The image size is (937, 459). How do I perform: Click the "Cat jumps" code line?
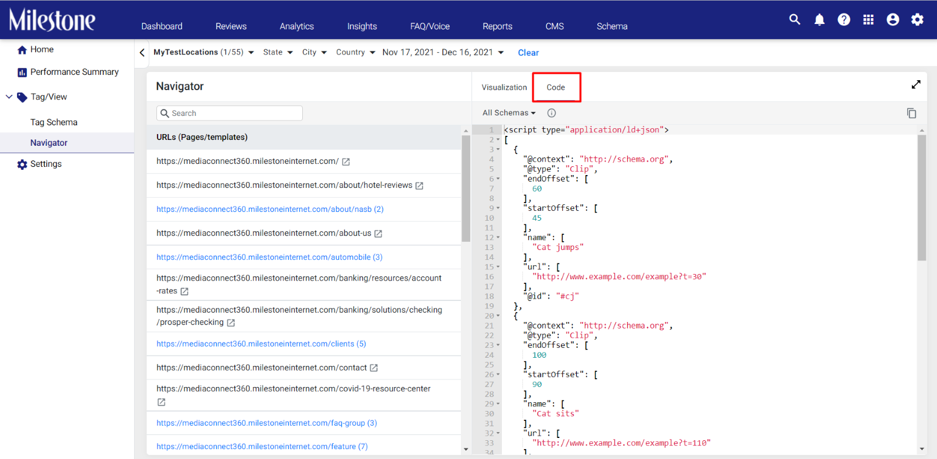(558, 248)
